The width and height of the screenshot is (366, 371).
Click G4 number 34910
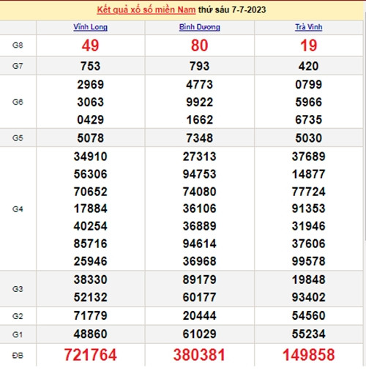[91, 157]
